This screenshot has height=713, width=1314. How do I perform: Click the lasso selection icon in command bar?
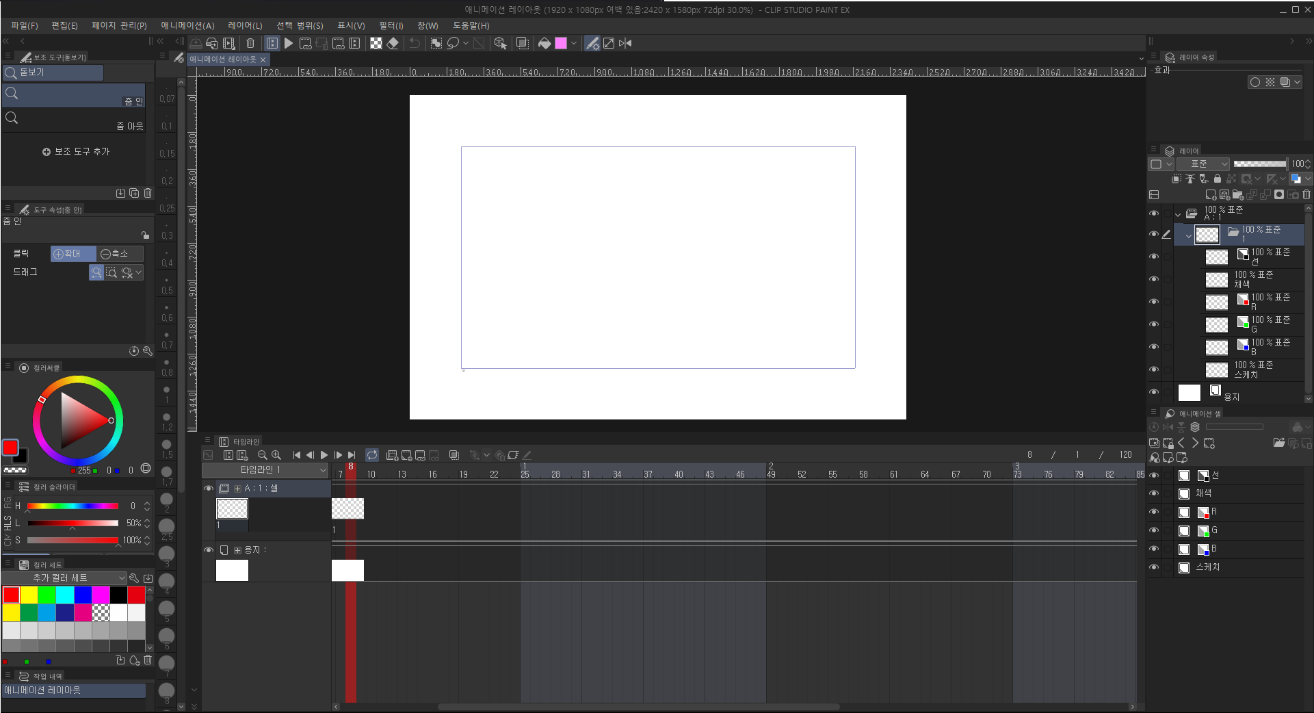(453, 43)
